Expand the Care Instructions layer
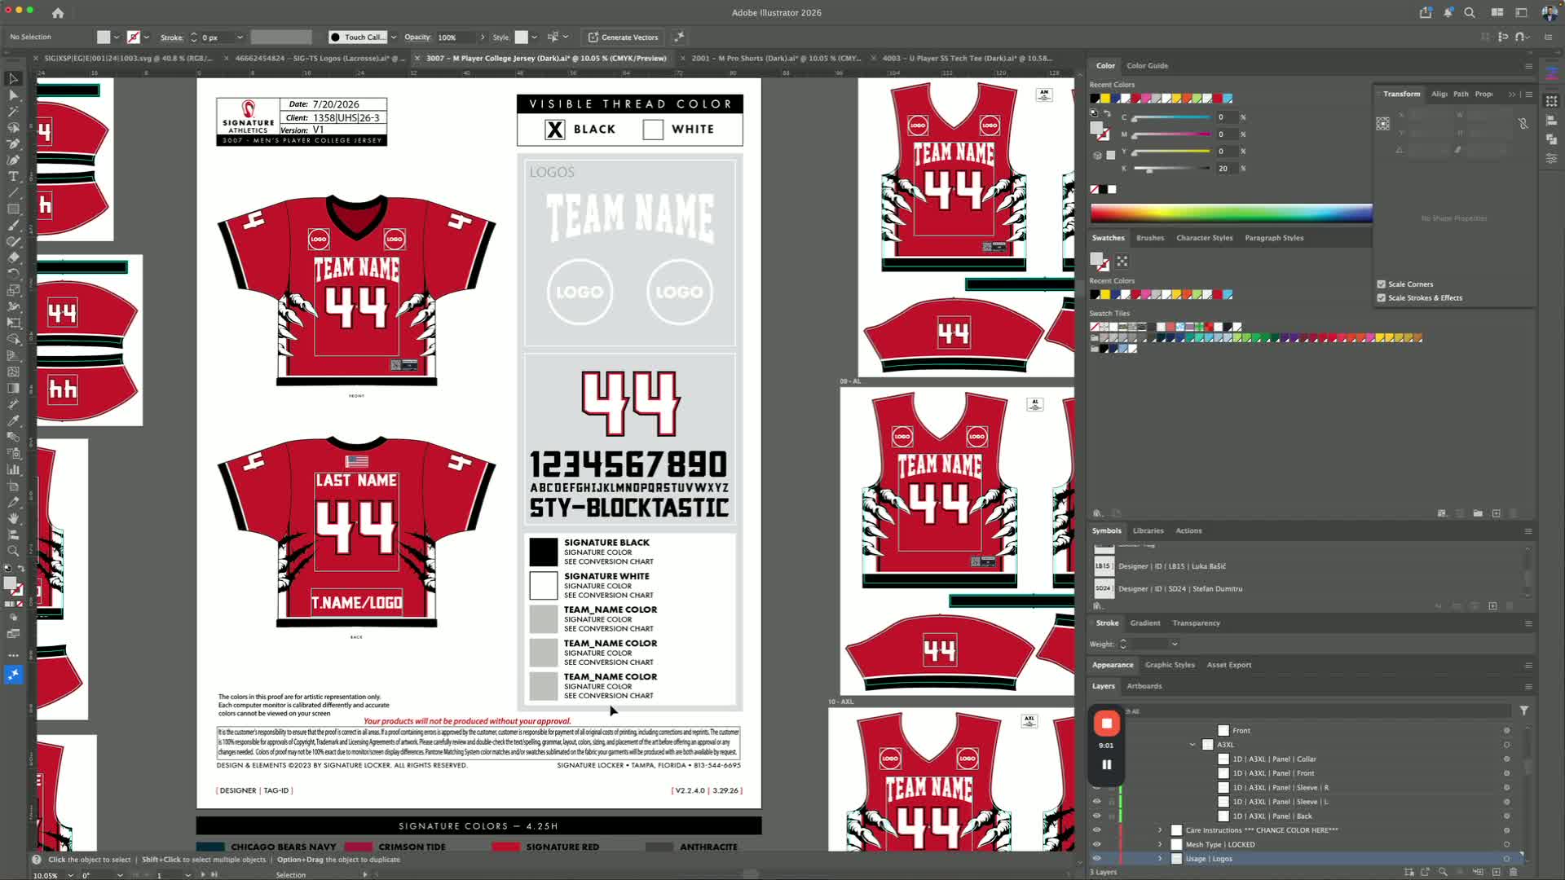Screen dimensions: 1565x880 [x=1160, y=830]
